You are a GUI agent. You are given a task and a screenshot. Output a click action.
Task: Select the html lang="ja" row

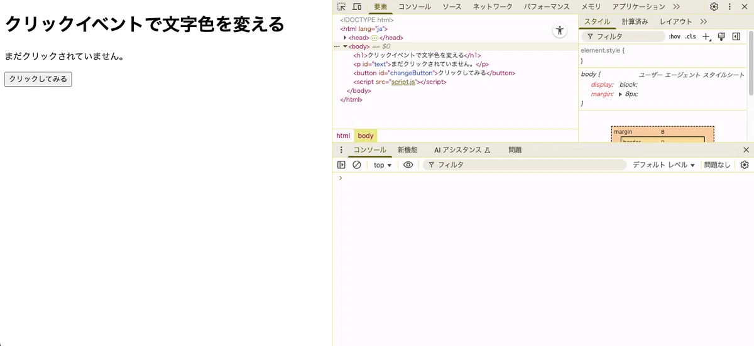[455, 29]
